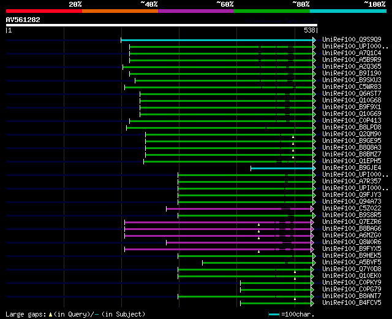Select the UniRef100_B8BMZ7 label
This screenshot has height=319, width=392.
pos(352,154)
